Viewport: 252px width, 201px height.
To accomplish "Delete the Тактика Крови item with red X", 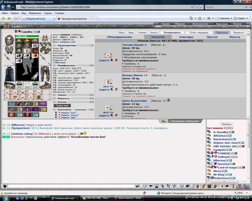I will pos(116,60).
